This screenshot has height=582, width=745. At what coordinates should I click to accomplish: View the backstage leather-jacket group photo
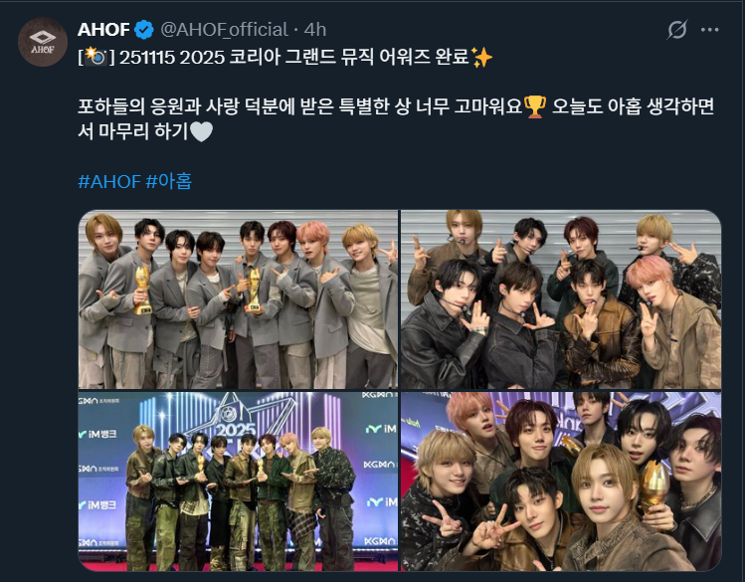coord(561,299)
